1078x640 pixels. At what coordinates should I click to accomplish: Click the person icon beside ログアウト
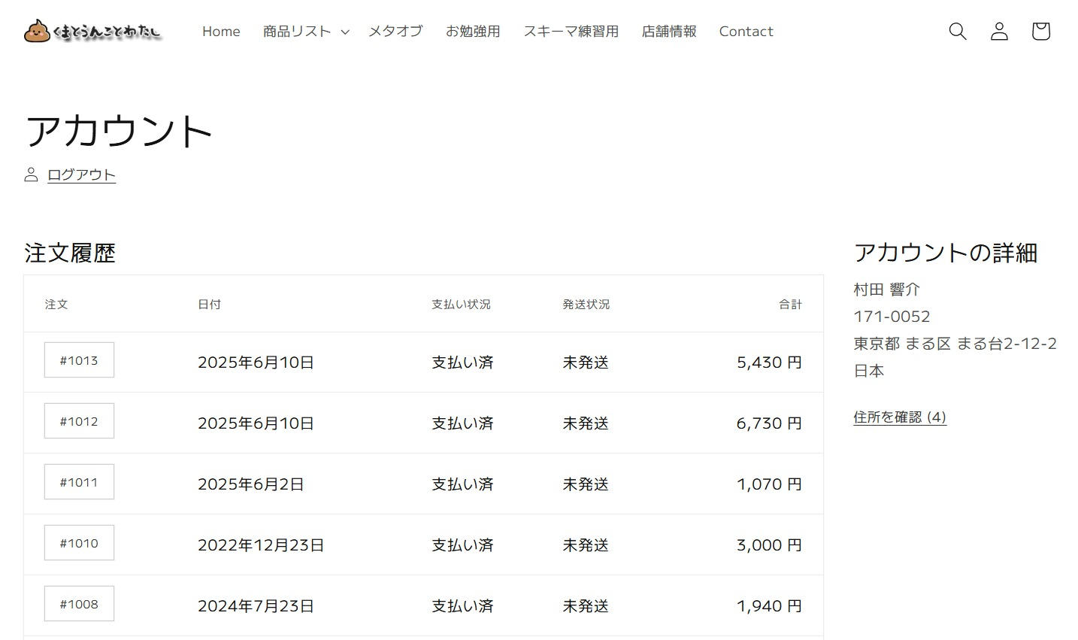[x=31, y=175]
